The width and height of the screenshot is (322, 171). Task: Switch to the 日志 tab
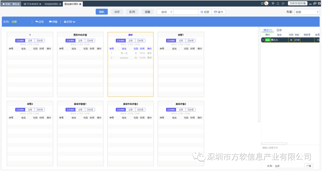pyautogui.click(x=279, y=30)
